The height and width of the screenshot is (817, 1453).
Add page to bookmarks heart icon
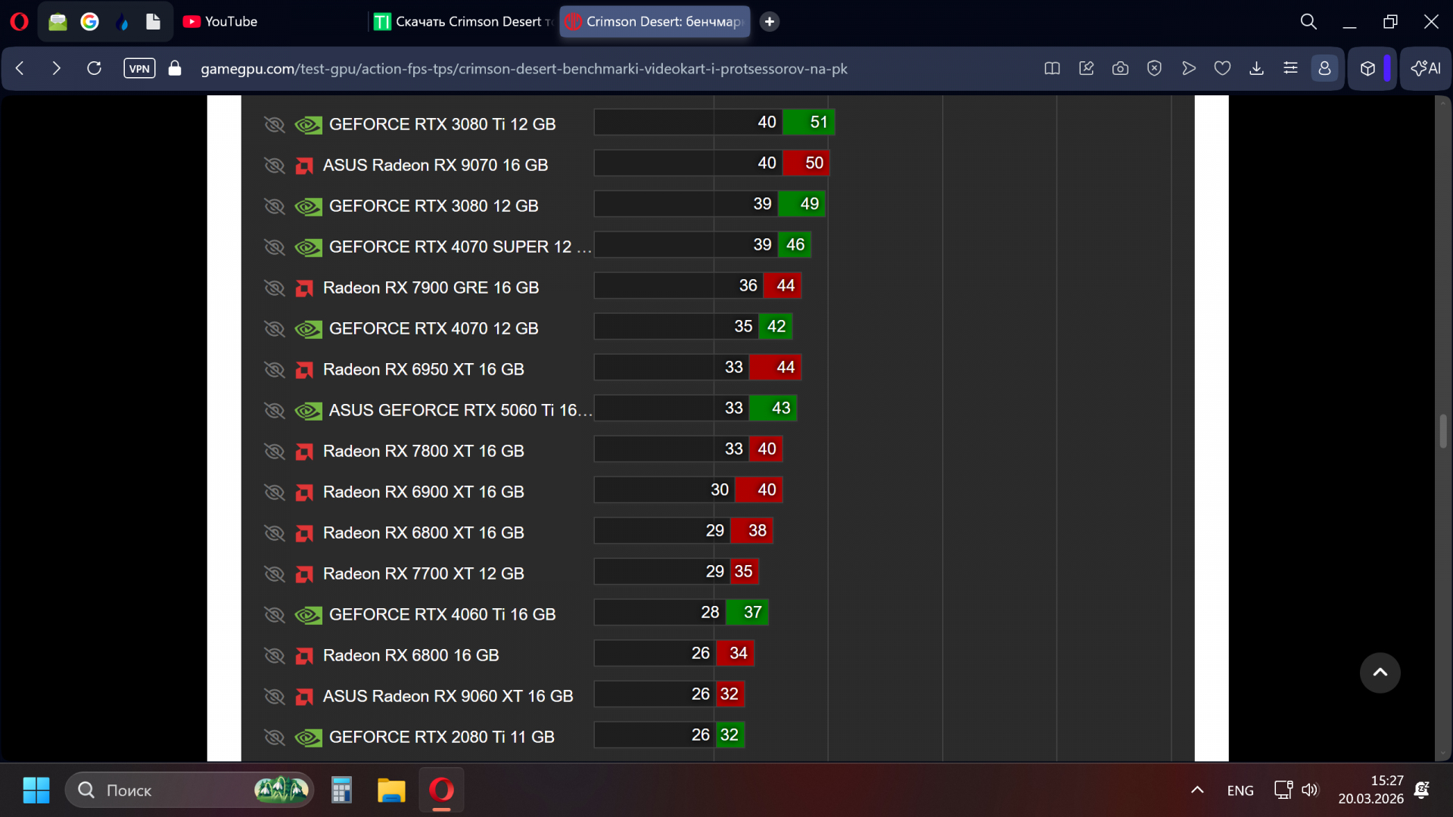(1222, 69)
